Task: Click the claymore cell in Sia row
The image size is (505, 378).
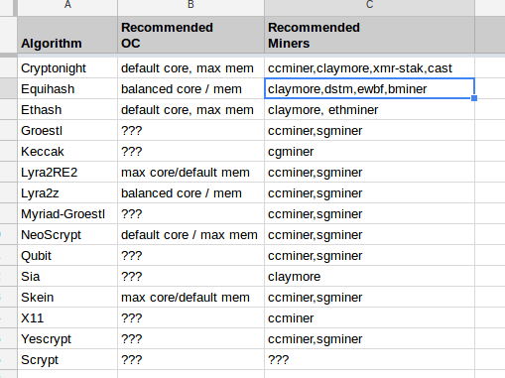Action: pos(369,276)
